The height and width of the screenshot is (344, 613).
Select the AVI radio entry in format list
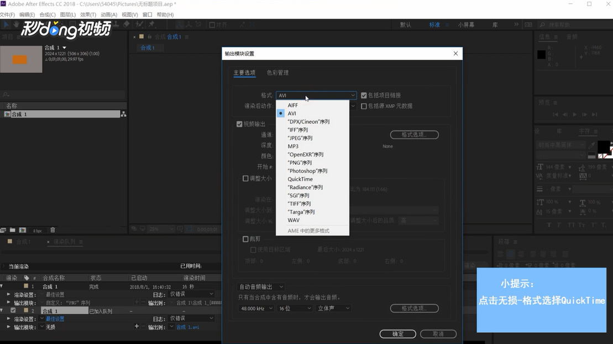point(281,113)
